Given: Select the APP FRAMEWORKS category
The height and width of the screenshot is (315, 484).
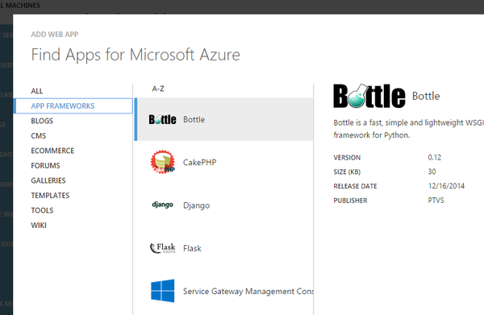Looking at the screenshot, I should tap(74, 106).
